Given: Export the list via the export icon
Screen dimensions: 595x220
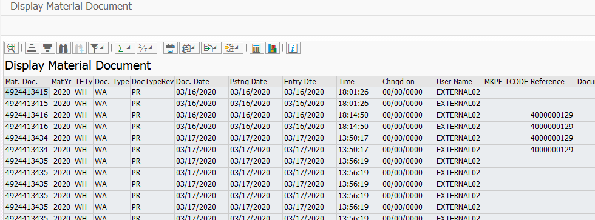Looking at the screenshot, I should pyautogui.click(x=208, y=48).
